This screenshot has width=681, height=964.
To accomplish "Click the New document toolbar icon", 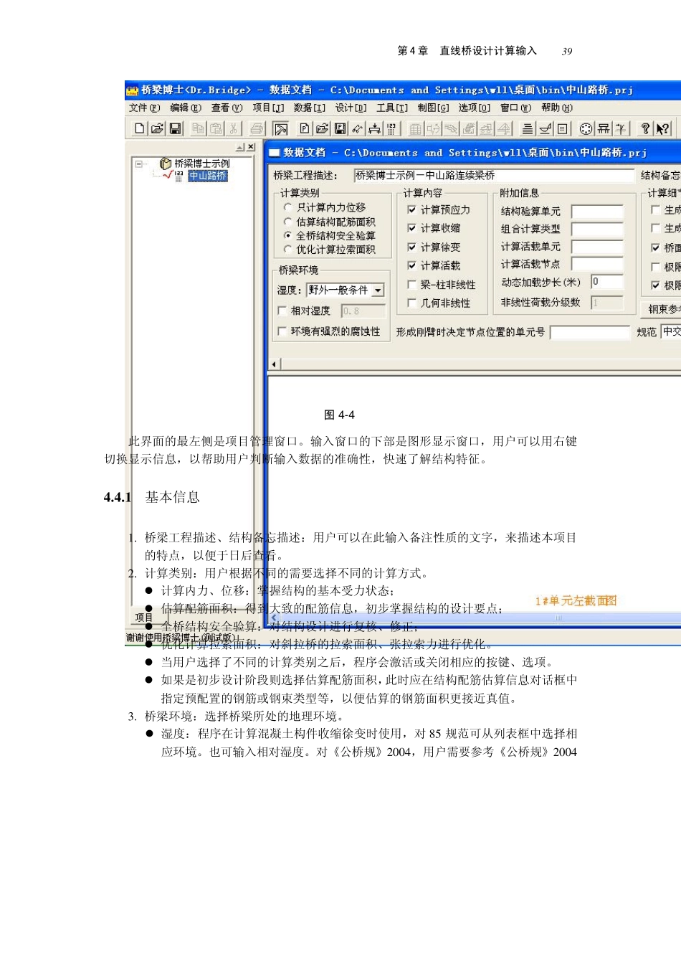I will coord(140,128).
